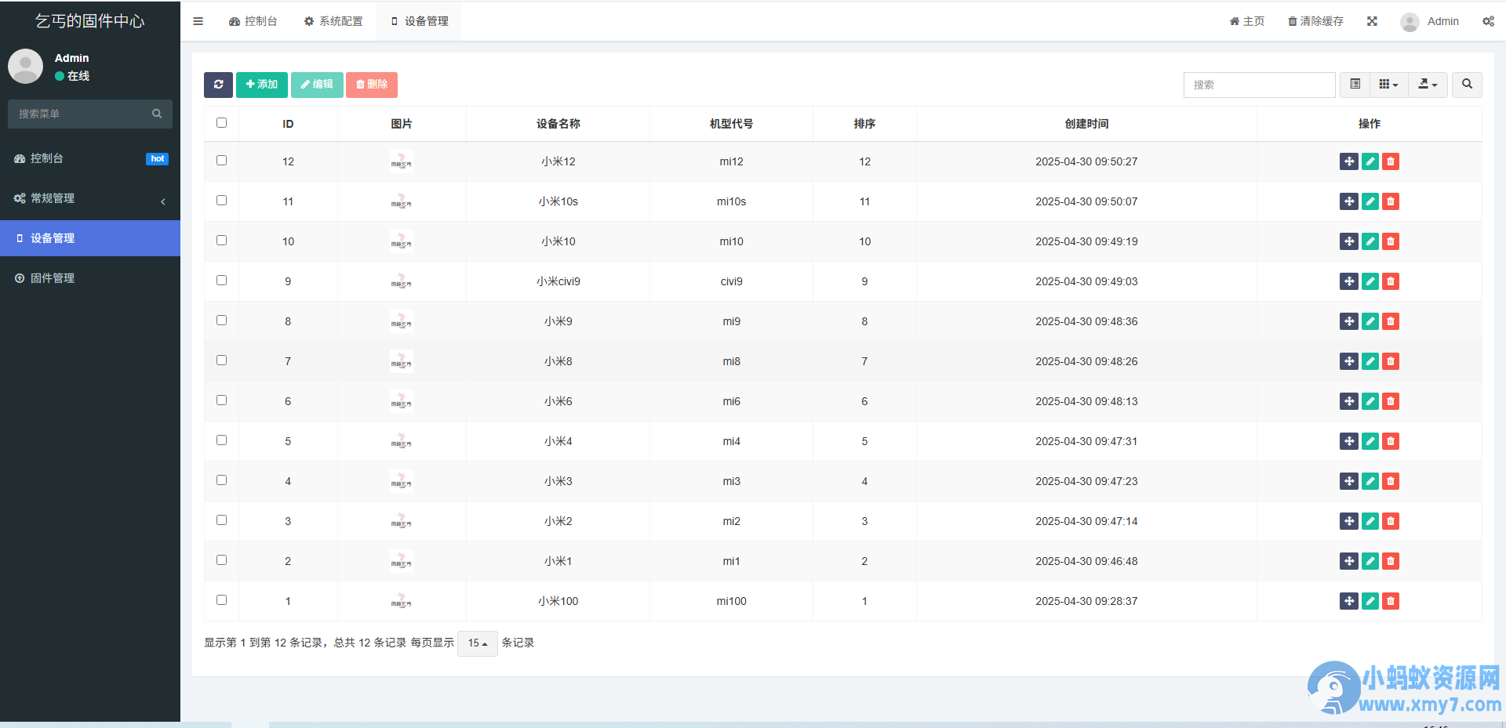
Task: Sort by the 排序 column header
Action: [864, 124]
